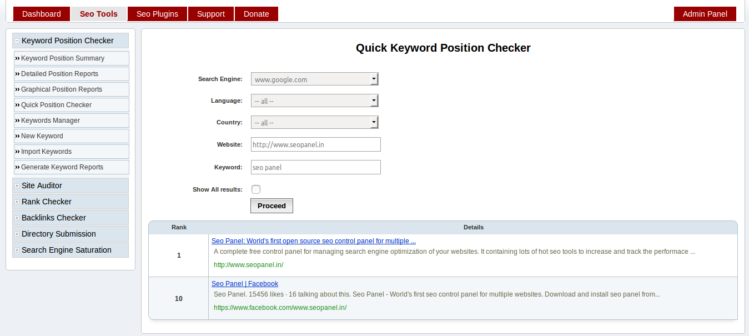Image resolution: width=749 pixels, height=336 pixels.
Task: Open the Seo Plugins tab
Action: 158,14
